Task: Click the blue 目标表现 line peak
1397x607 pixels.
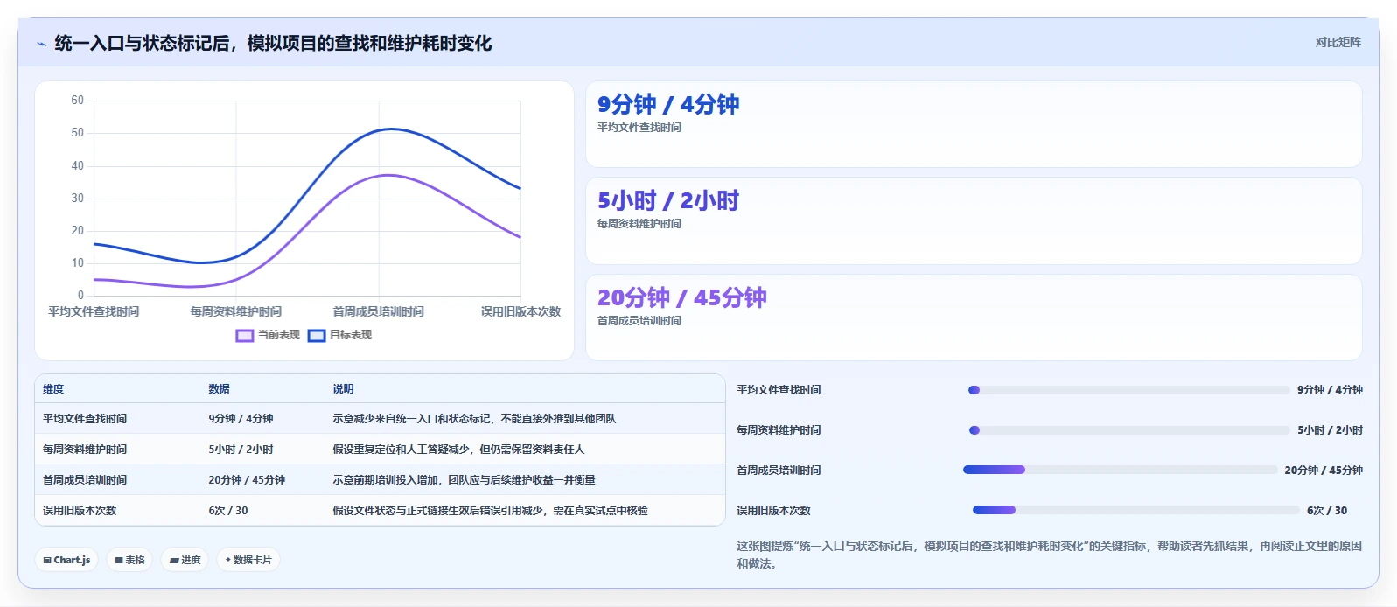Action: (x=391, y=129)
